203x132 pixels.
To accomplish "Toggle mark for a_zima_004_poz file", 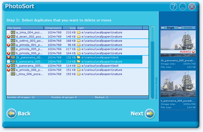I will pyautogui.click(x=9, y=32).
